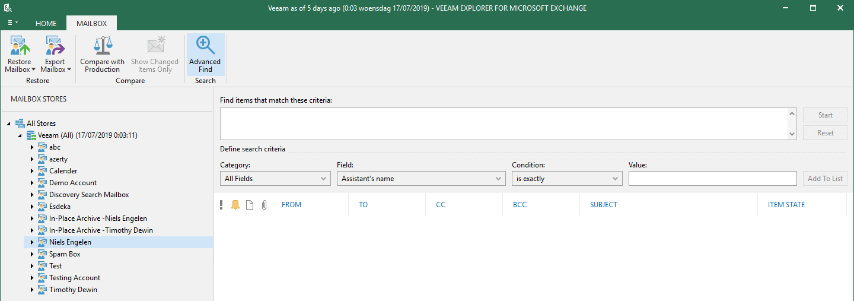Screen dimensions: 854x301
Task: Open the main hamburger menu
Action: point(12,23)
